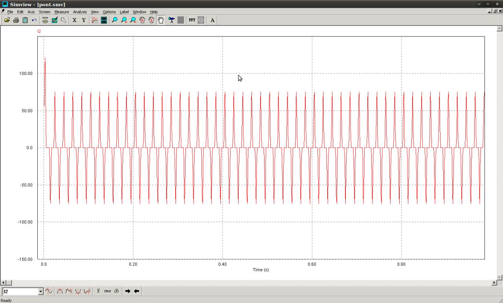Activate the measure telescope tool
Screen dimensions: 503x303
172,20
